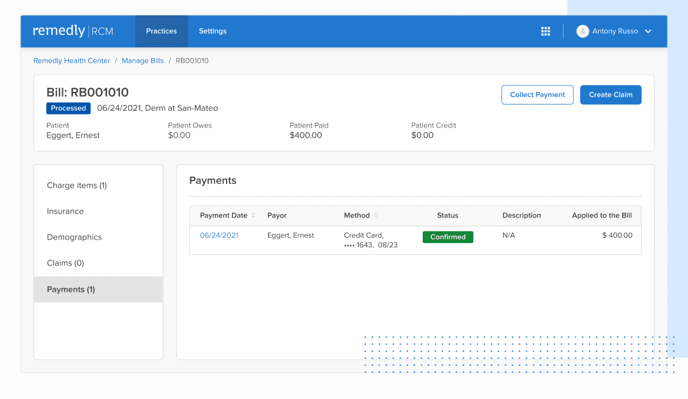Click the Applied to the Bill header

[x=602, y=215]
